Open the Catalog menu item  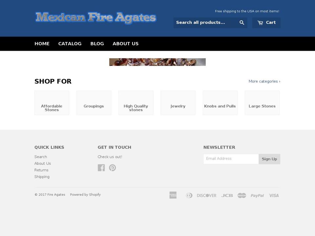[x=70, y=44]
